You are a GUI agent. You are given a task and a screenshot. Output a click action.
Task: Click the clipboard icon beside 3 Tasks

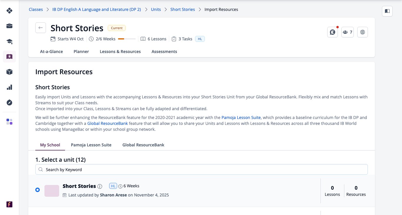tap(174, 39)
